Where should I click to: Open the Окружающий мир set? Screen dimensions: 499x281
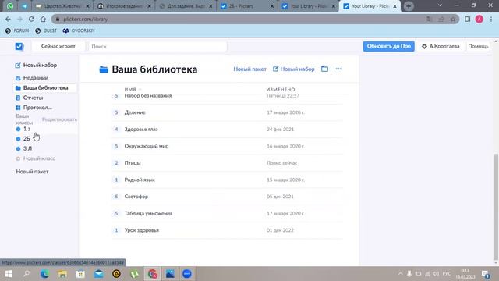point(227,146)
